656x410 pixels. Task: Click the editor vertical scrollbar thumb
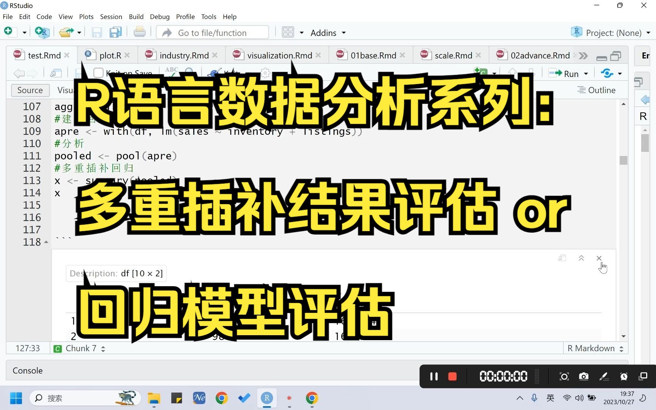point(623,160)
